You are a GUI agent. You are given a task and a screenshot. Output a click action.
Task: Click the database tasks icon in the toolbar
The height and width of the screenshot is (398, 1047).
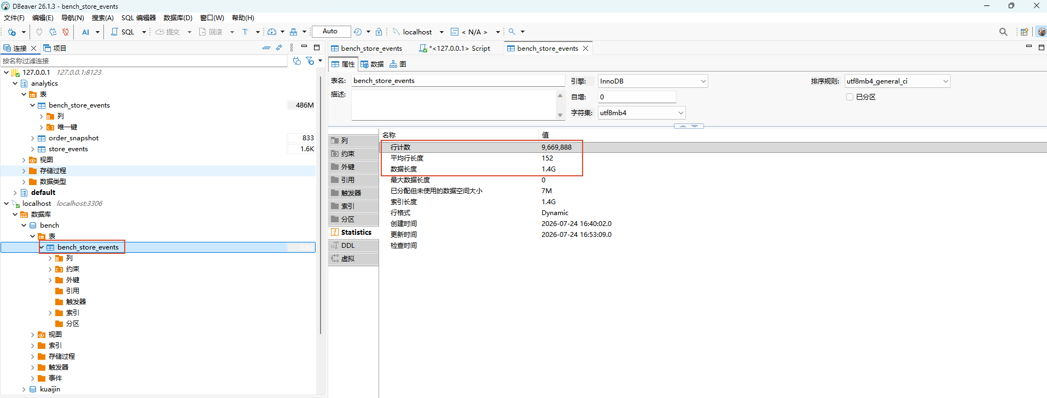[x=293, y=32]
